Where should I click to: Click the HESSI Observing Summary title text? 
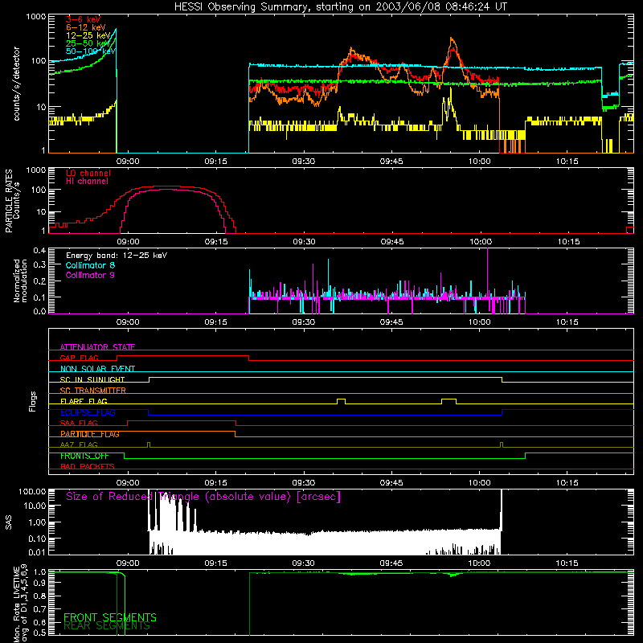coord(340,7)
